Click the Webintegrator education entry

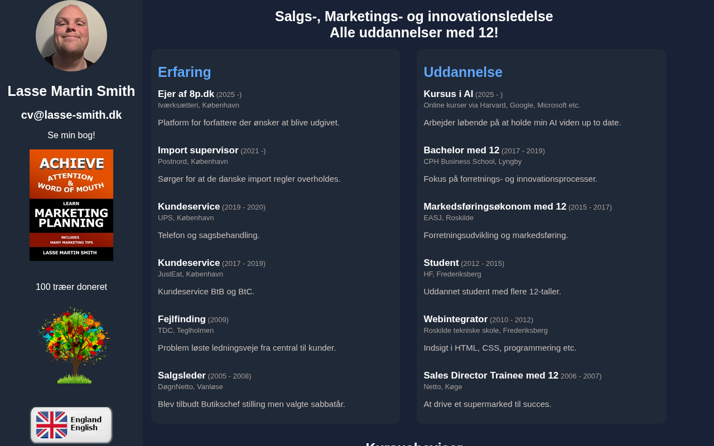click(x=455, y=319)
